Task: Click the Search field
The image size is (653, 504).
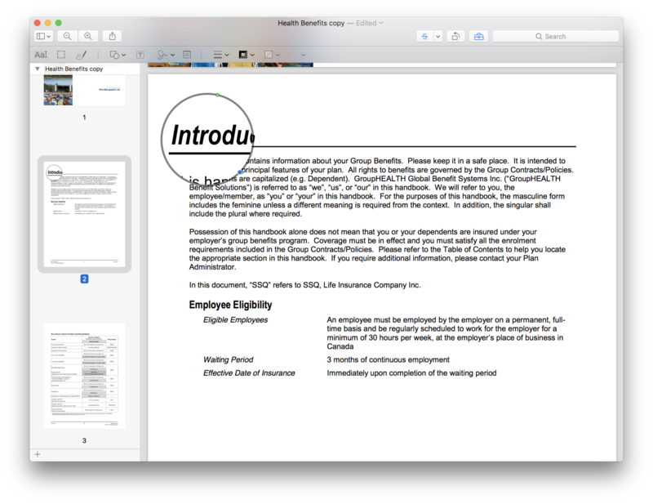Action: (554, 37)
